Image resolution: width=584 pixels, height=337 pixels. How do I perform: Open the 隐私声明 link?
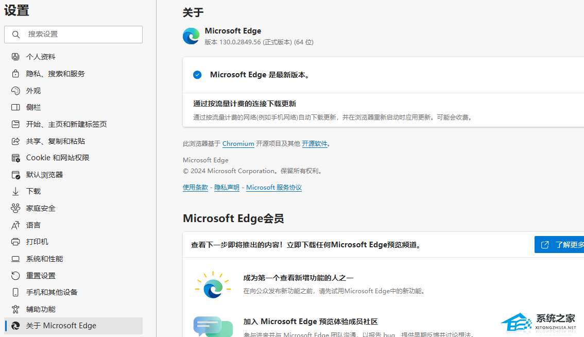227,188
